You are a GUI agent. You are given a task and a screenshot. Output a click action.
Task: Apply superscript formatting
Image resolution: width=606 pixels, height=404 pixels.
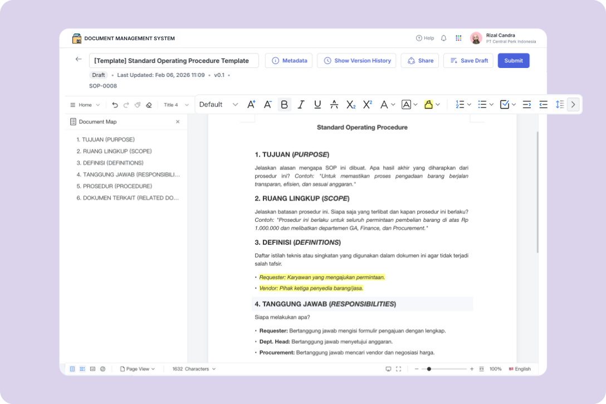368,104
